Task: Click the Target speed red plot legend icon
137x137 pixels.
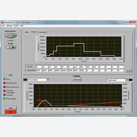Action: 130,80
